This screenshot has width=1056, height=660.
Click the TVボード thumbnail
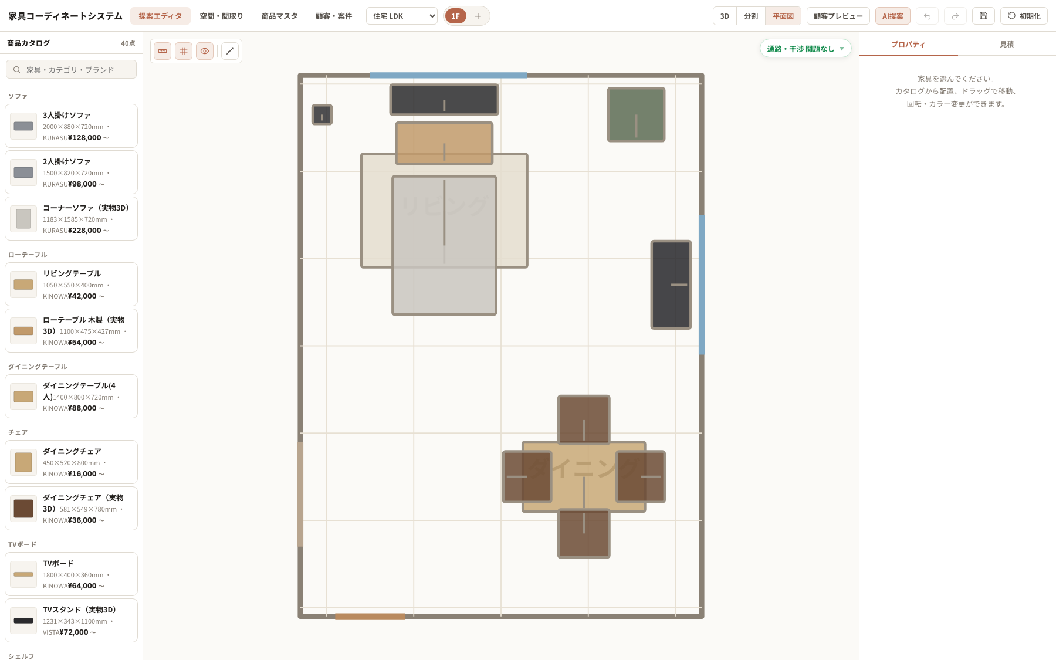(23, 574)
